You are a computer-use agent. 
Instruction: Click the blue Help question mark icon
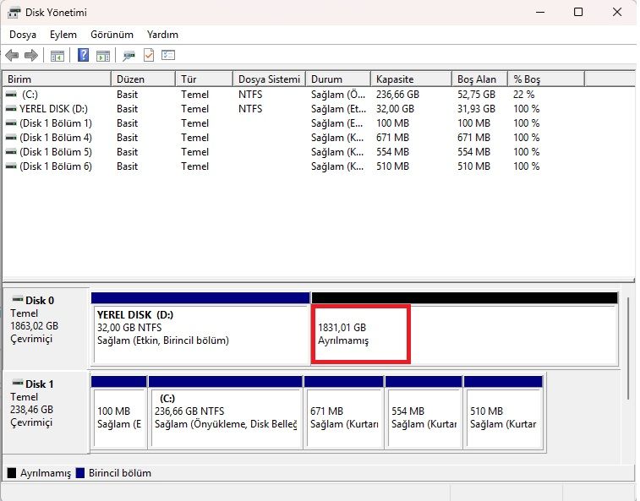[83, 55]
